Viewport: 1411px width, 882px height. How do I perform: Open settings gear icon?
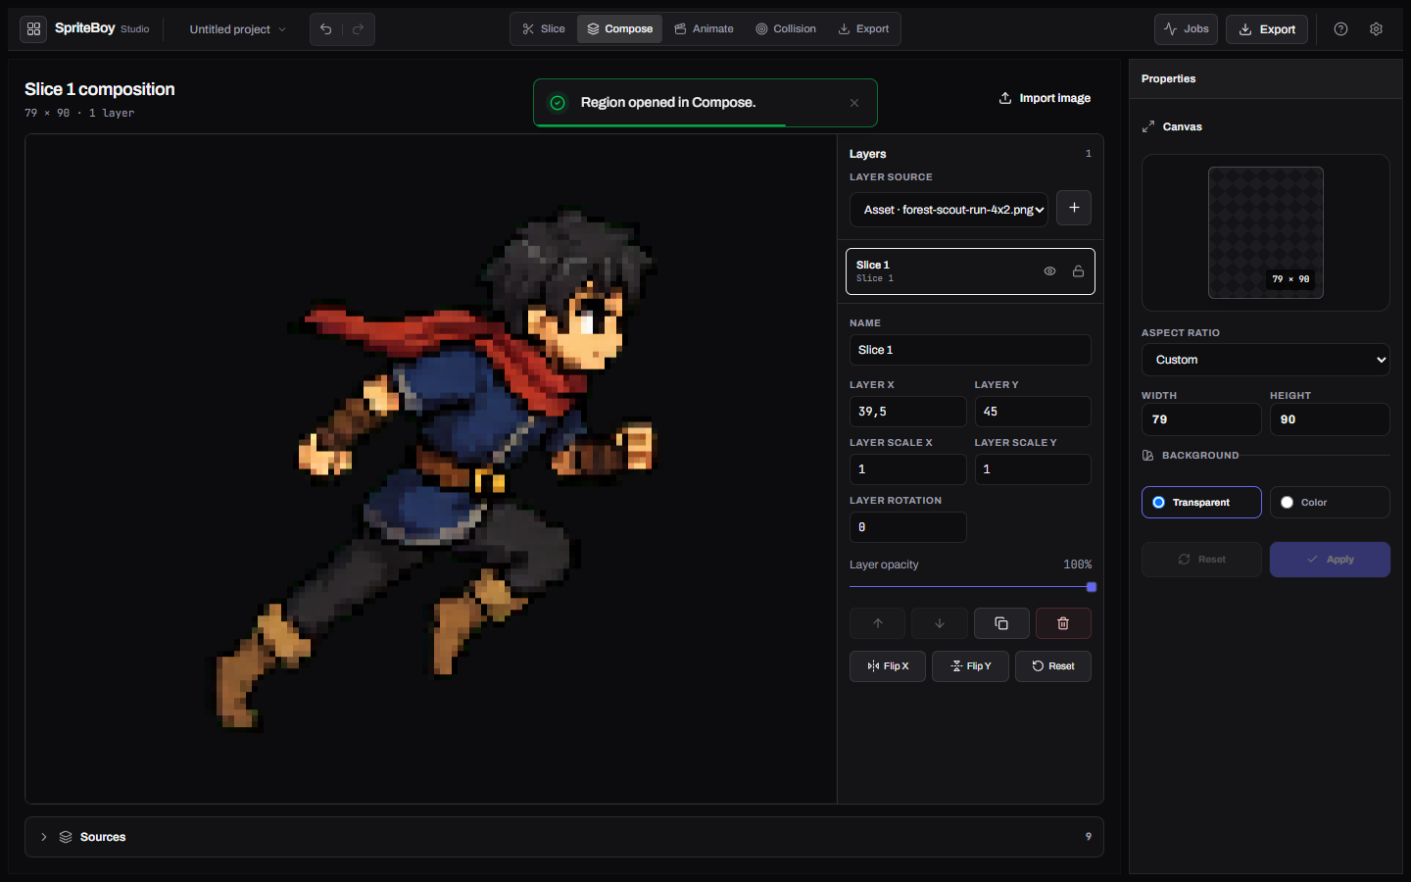pos(1376,29)
